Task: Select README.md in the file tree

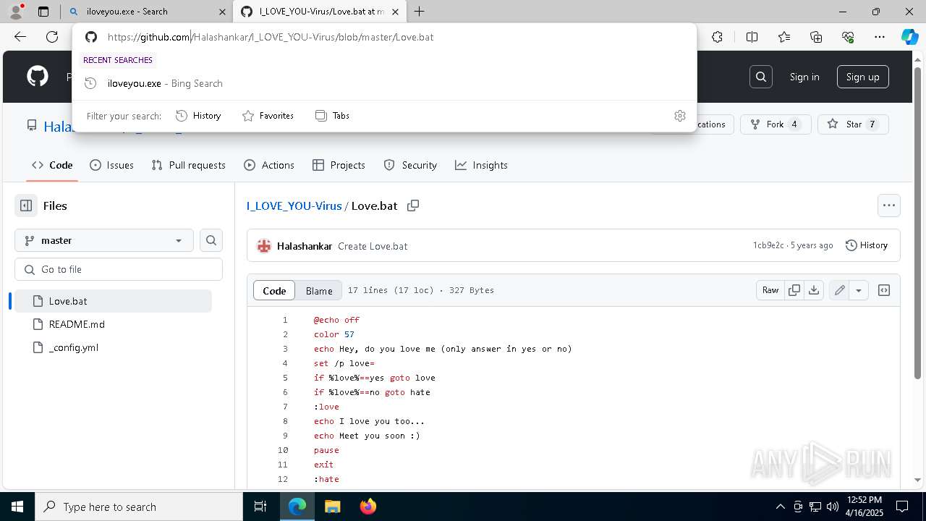Action: click(111, 324)
